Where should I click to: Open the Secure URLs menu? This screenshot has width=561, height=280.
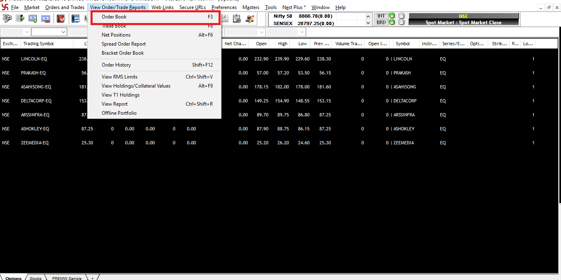click(x=193, y=7)
